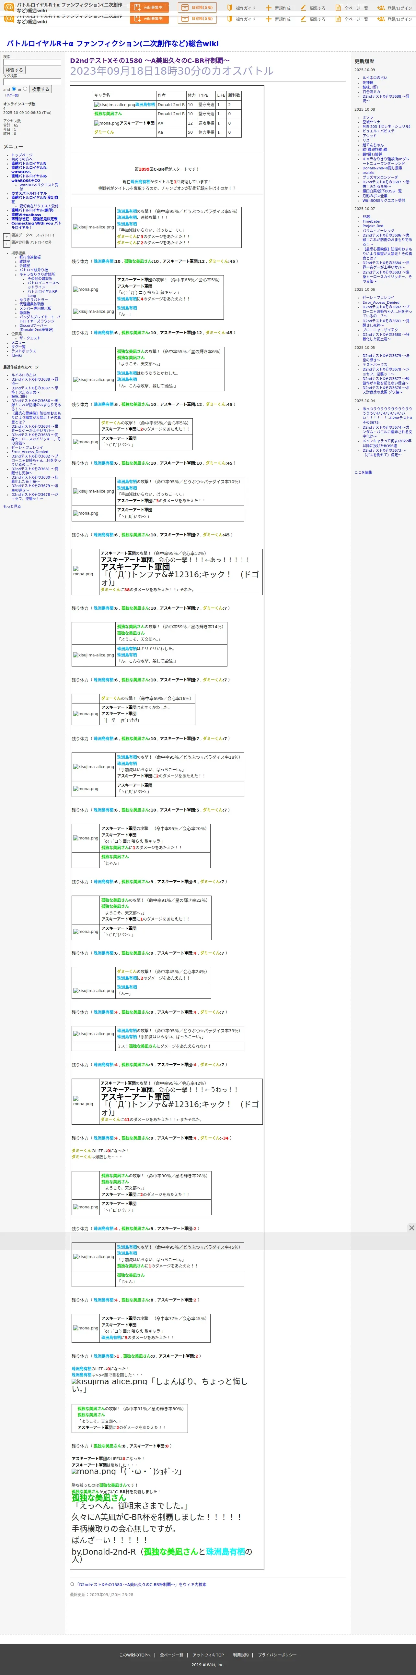Open ミソラ in update history
This screenshot has height=1675, width=416.
pos(368,118)
